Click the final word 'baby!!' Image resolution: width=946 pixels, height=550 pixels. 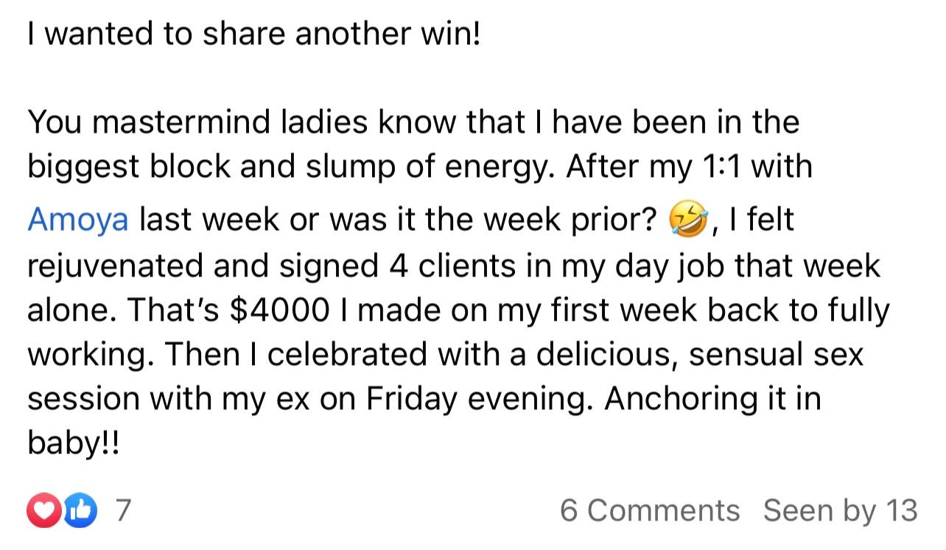tap(72, 444)
